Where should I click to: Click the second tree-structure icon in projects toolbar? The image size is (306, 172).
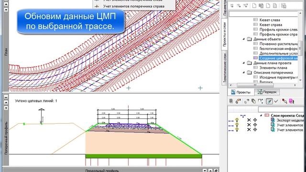point(239,6)
